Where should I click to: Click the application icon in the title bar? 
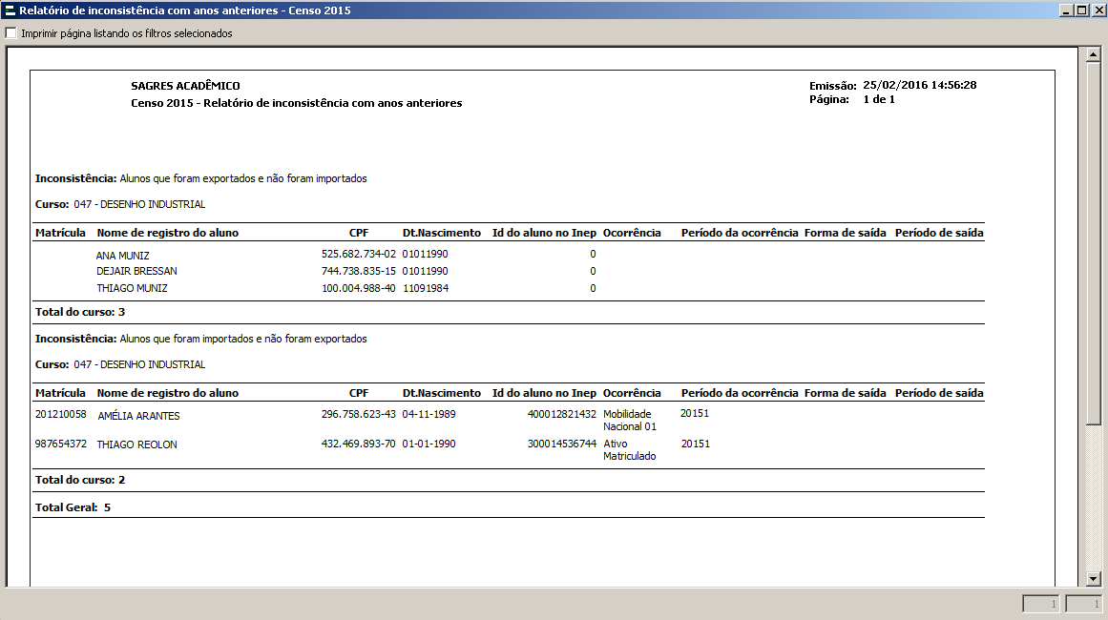click(x=8, y=10)
